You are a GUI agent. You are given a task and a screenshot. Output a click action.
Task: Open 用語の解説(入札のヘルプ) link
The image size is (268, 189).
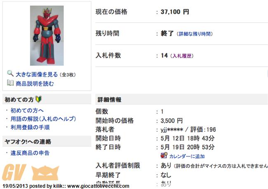[x=43, y=119]
